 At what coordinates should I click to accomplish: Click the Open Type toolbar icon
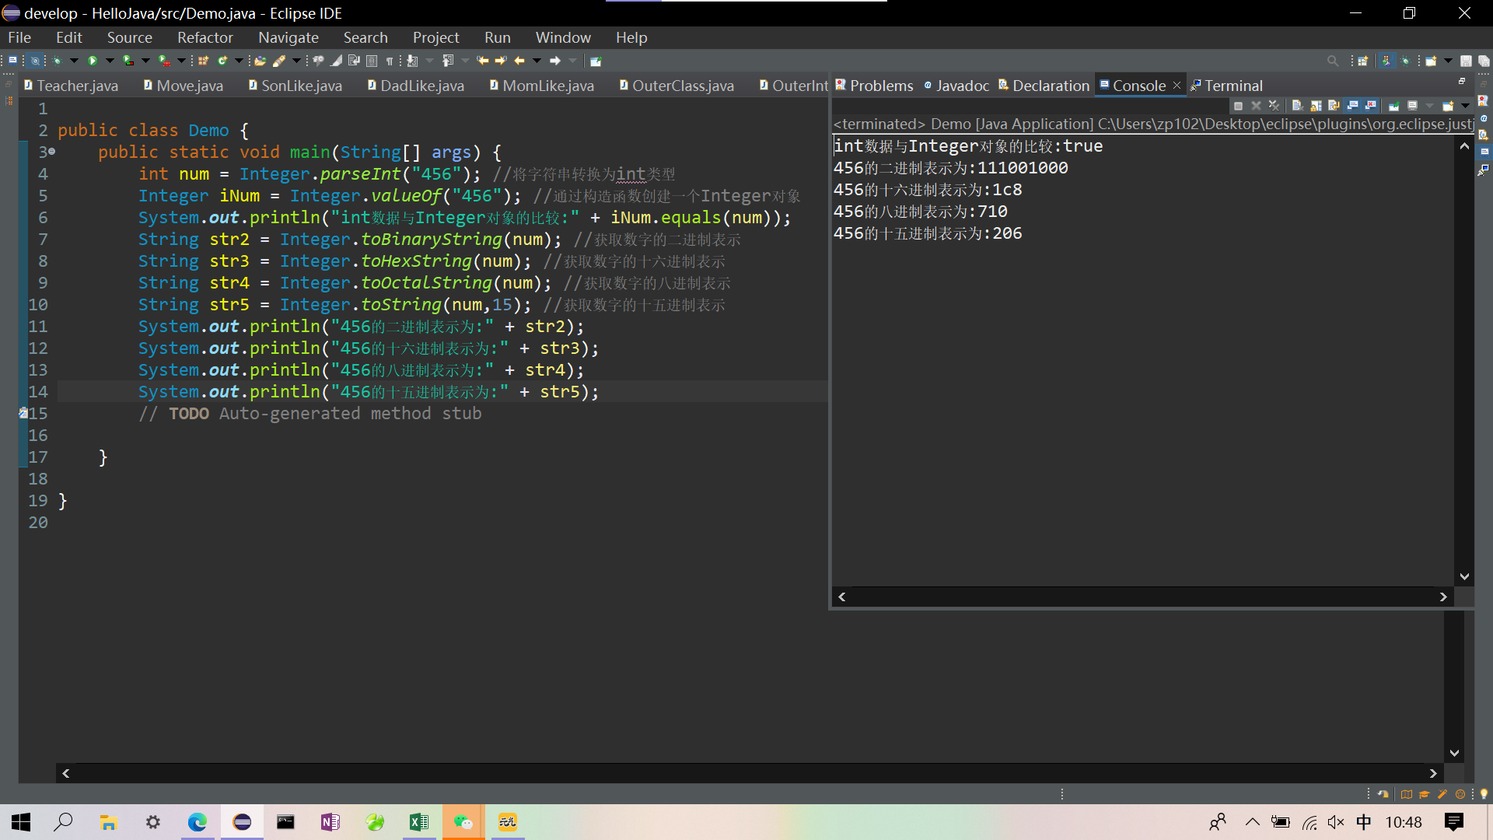[260, 61]
